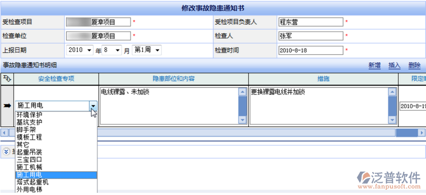Click the horizontal scrollbar left arrow
The height and width of the screenshot is (195, 426).
point(4,133)
